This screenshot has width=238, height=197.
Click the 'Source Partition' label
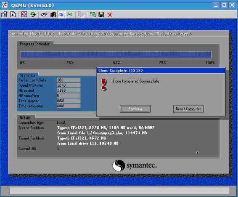point(31,128)
